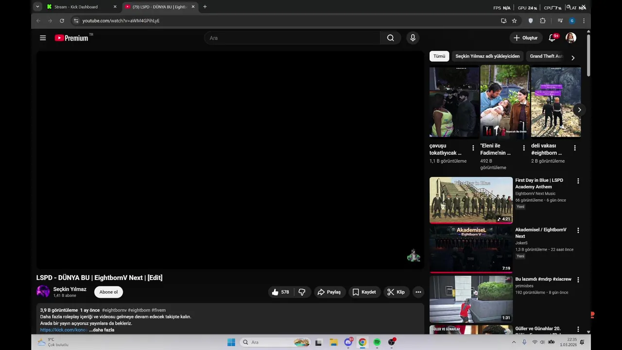Click the search magnifier button
Viewport: 622px width, 350px height.
[390, 38]
